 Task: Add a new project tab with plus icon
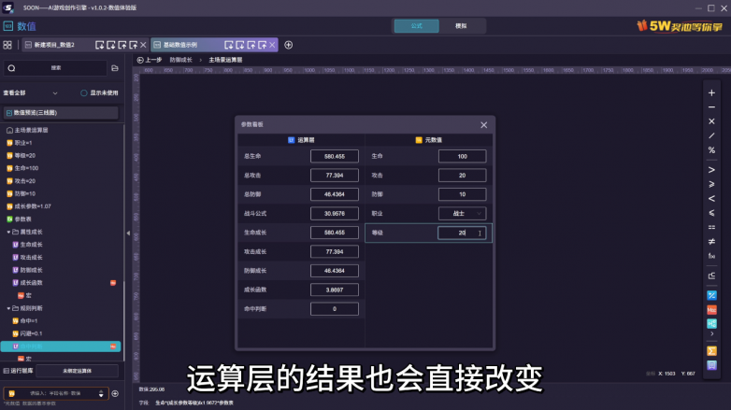tap(288, 45)
